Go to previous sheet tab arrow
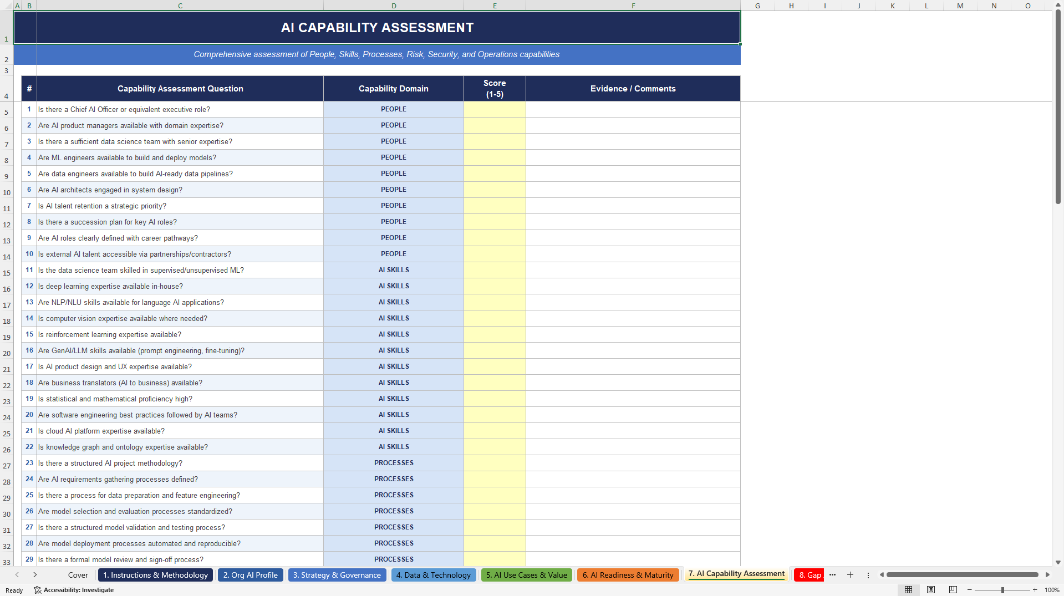 coord(17,575)
